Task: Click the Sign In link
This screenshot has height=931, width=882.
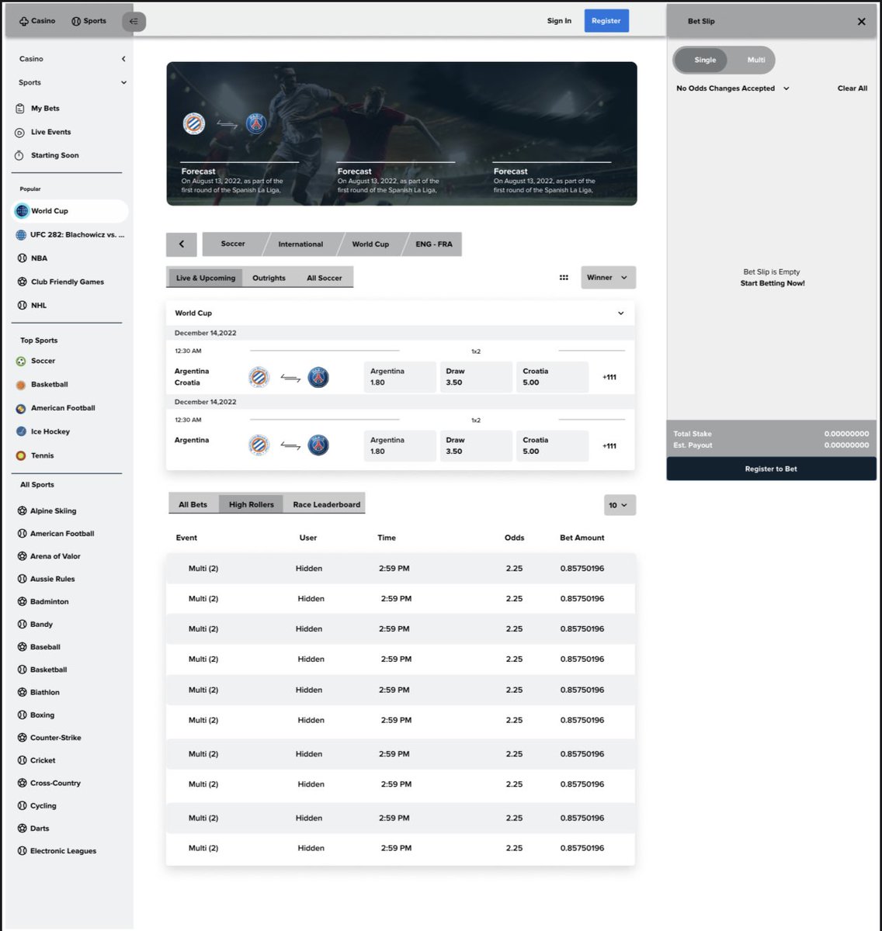Action: [559, 21]
